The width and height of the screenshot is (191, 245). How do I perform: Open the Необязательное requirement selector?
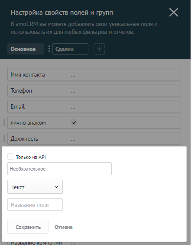click(x=59, y=169)
